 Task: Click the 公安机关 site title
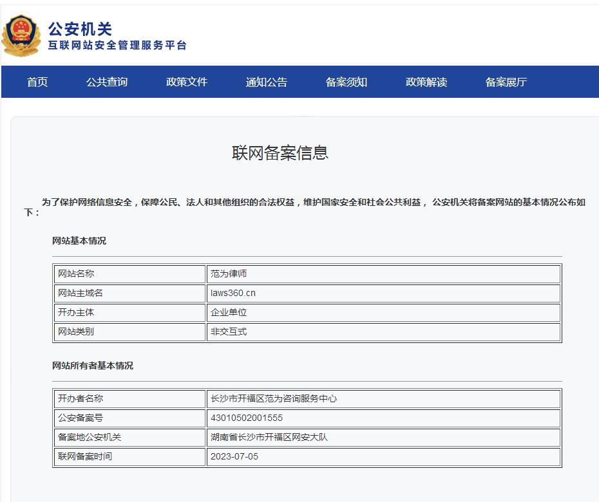click(x=80, y=29)
